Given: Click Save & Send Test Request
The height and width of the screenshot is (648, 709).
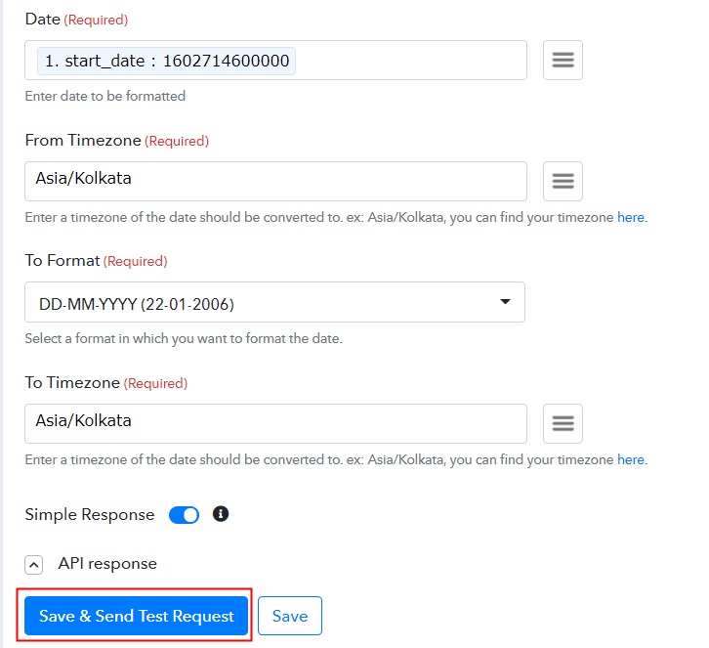Looking at the screenshot, I should click(x=137, y=616).
